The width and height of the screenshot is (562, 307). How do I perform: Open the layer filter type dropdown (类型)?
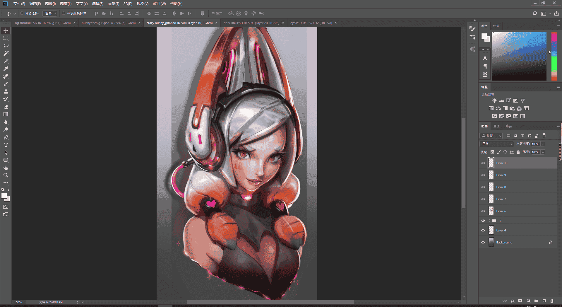(491, 136)
